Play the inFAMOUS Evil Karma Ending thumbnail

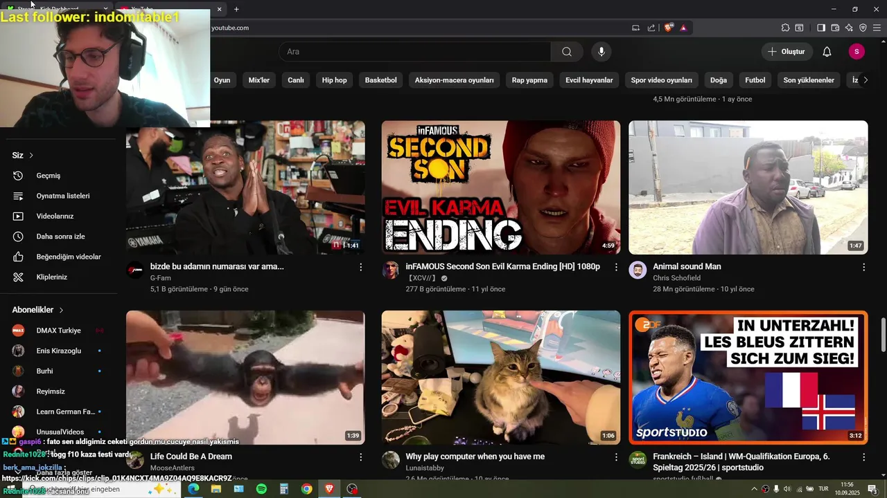coord(501,187)
